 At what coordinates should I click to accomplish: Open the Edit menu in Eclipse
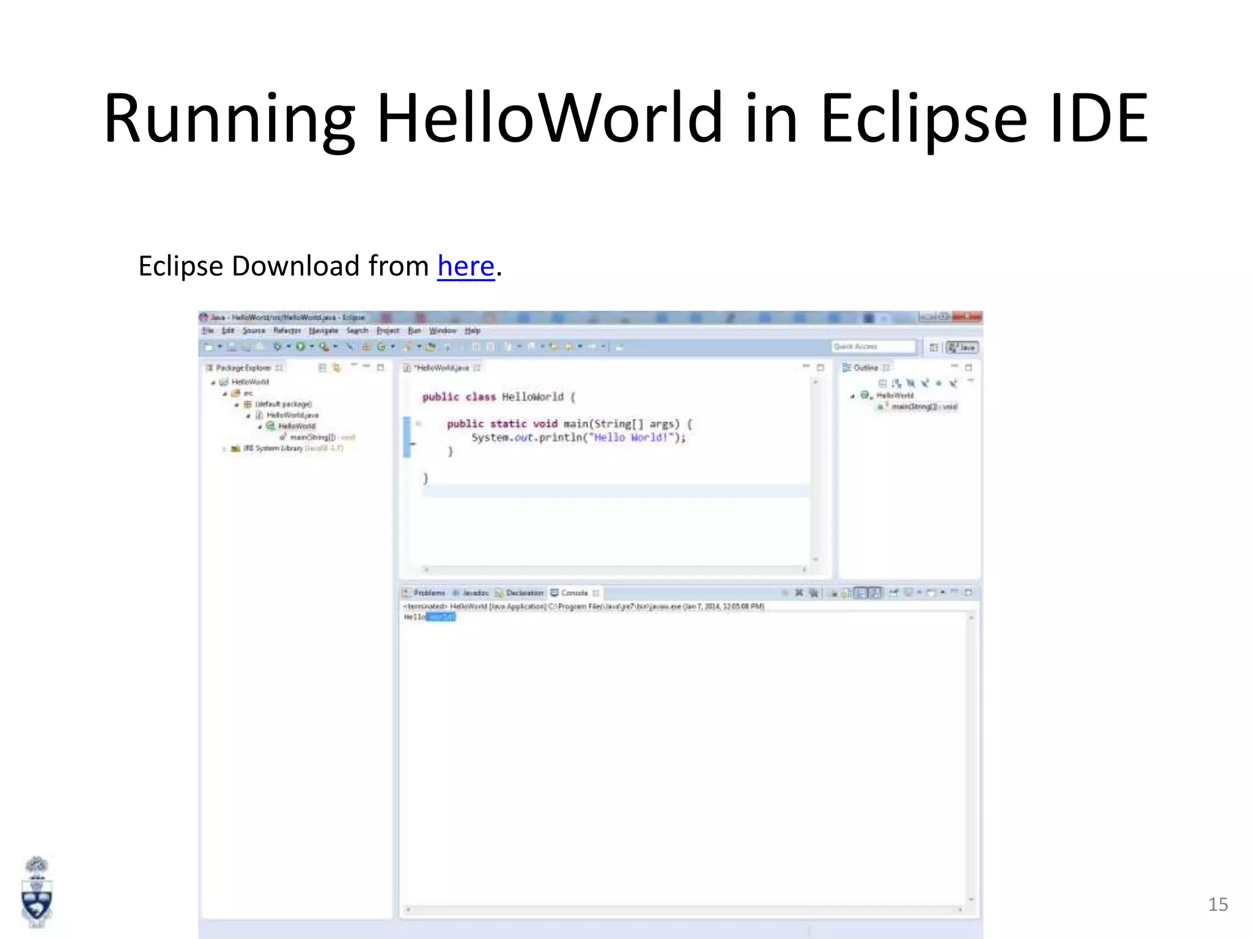[x=228, y=331]
